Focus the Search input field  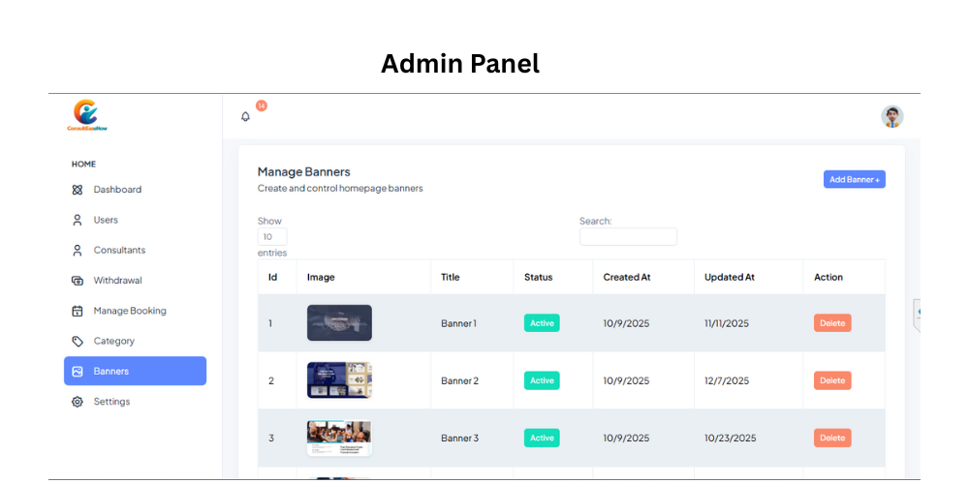coord(628,236)
